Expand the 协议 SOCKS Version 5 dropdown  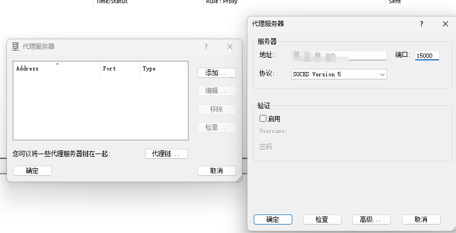click(x=339, y=75)
